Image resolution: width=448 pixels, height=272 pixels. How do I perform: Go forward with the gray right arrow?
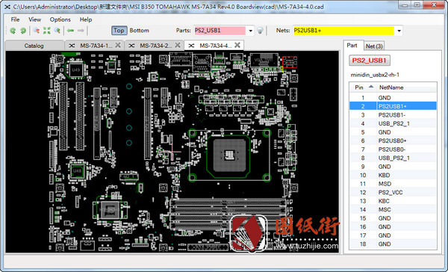pyautogui.click(x=81, y=31)
